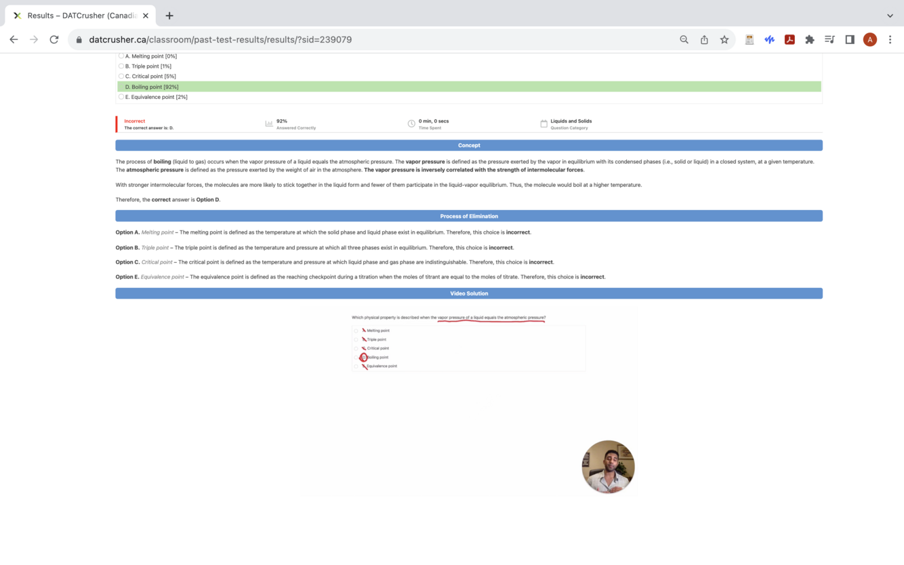Click the red Incorrect status text
Screen dimensions: 904x565
[x=135, y=121]
